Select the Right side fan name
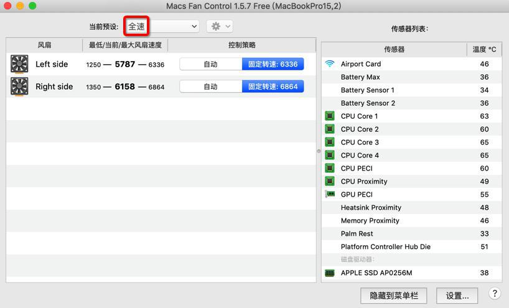The width and height of the screenshot is (509, 308). coord(54,86)
